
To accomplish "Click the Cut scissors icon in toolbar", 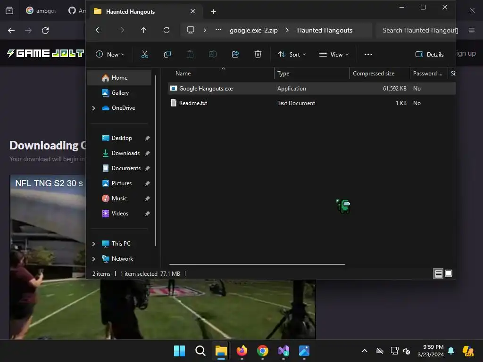I will (x=144, y=55).
